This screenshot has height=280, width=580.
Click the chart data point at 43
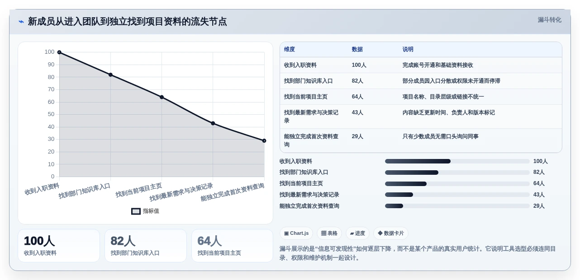(x=213, y=123)
